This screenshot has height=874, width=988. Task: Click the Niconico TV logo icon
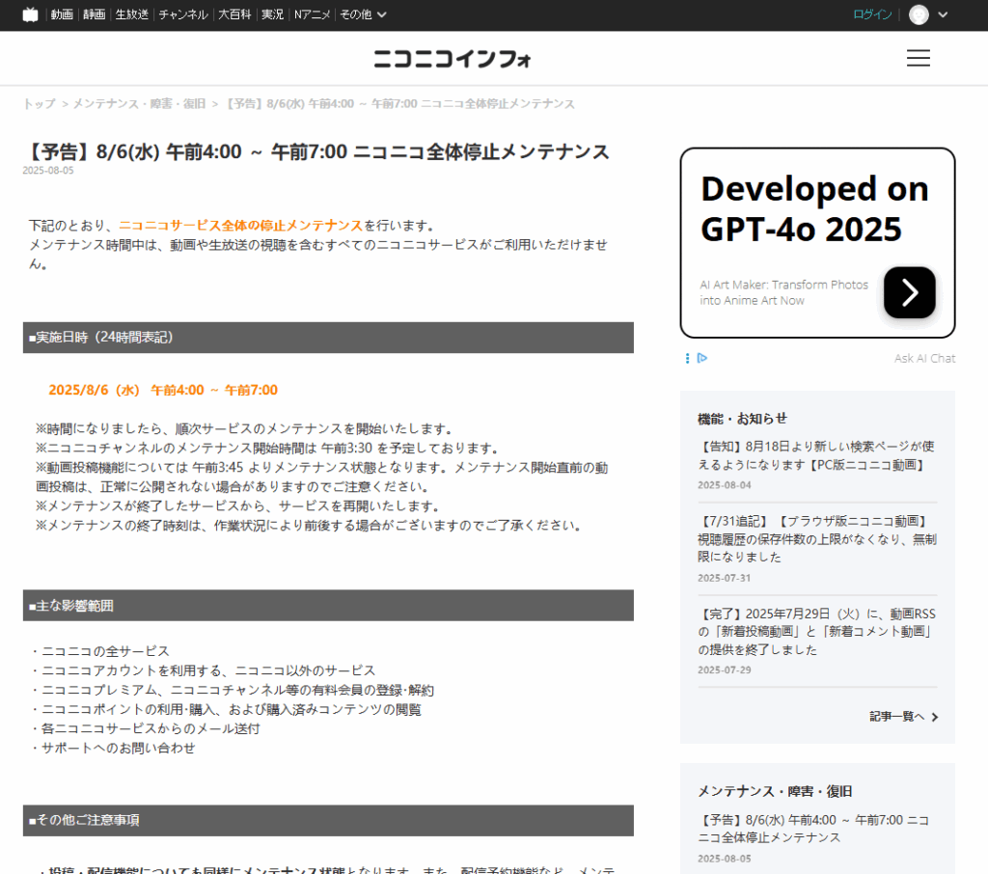31,14
